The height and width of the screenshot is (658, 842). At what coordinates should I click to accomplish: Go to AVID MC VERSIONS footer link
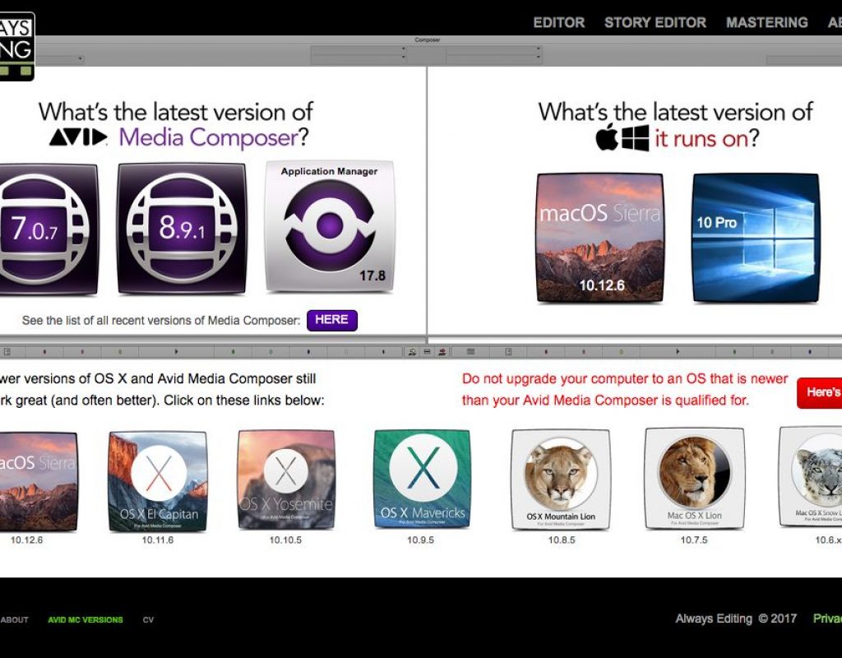point(86,620)
